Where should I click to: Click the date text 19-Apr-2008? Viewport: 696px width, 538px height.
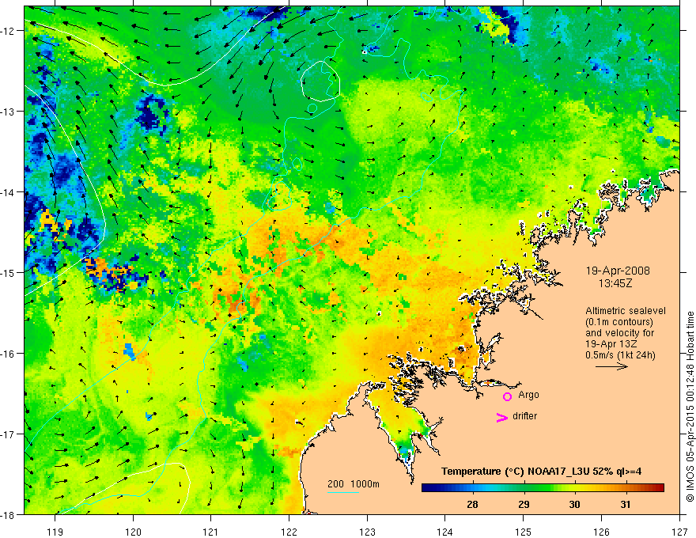pos(618,271)
